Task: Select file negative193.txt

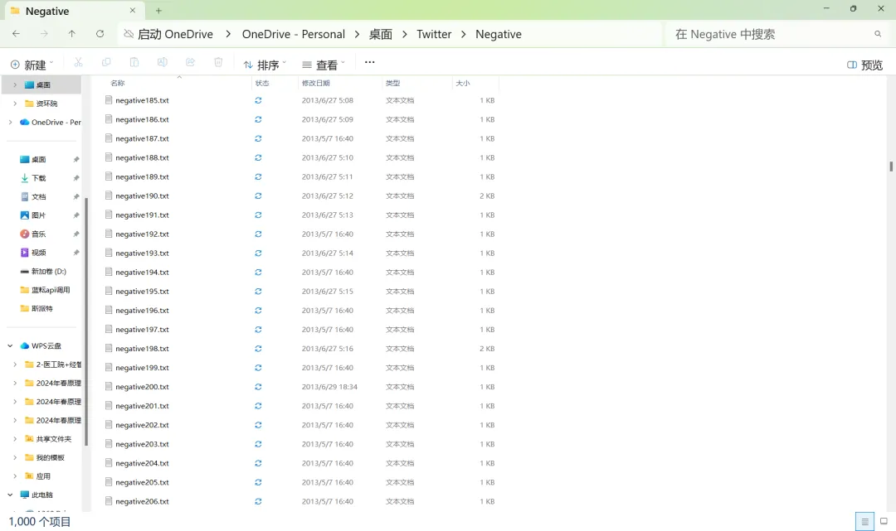Action: (142, 253)
